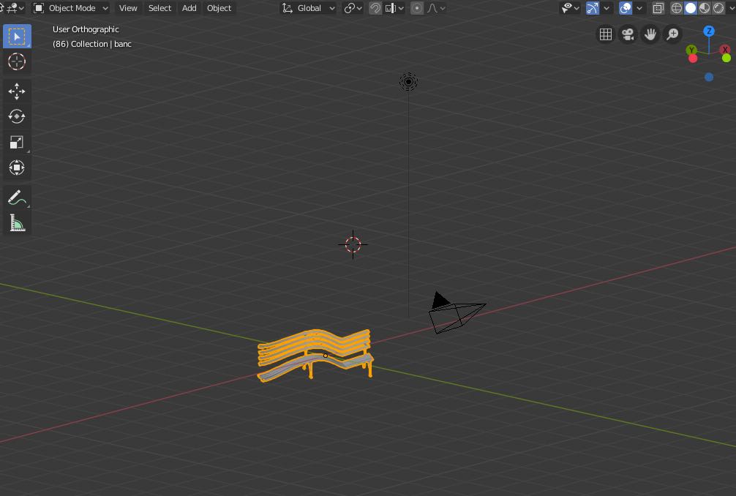736x496 pixels.
Task: Click the blue Z axis on the gizmo
Action: [708, 31]
